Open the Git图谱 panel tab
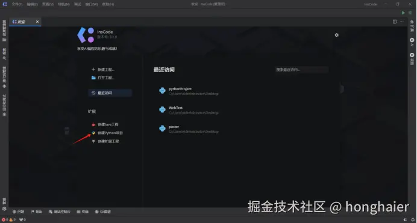 tap(103, 212)
